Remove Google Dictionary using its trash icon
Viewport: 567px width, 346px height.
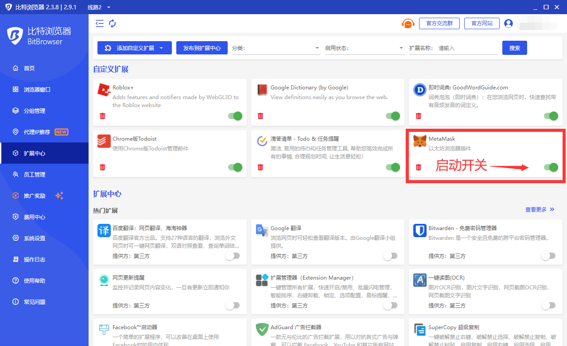[x=260, y=116]
